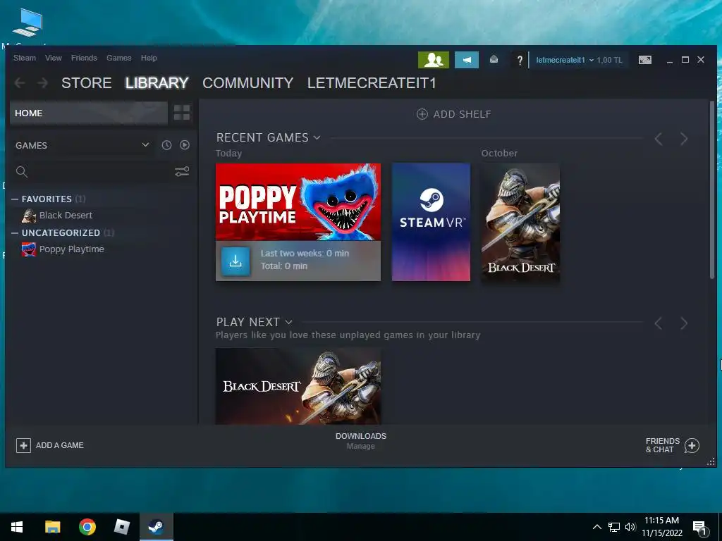This screenshot has width=722, height=541.
Task: Go back with the left arrow
Action: (x=20, y=83)
